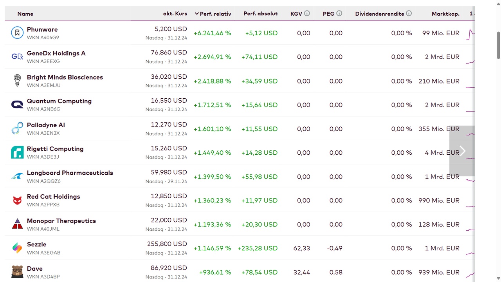Click the Phunware sparkline chart thumbnail

[470, 34]
